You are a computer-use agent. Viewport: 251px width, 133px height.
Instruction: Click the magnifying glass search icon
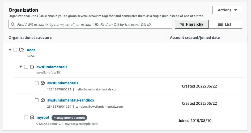(x=13, y=24)
